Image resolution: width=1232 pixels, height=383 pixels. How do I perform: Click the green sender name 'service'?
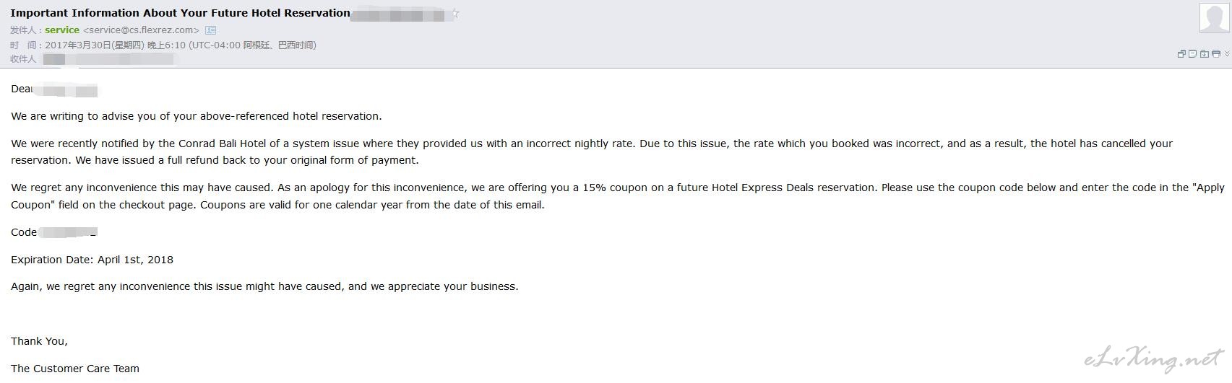coord(62,30)
